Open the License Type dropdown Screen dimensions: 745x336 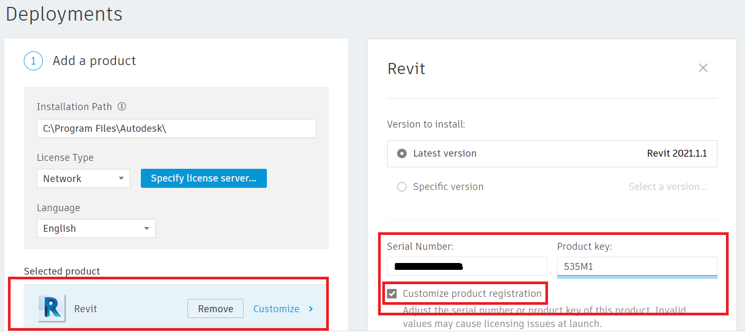[x=83, y=178]
